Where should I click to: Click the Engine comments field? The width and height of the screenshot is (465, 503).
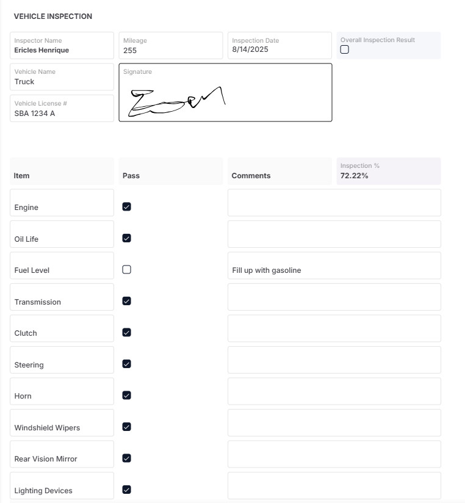(334, 203)
